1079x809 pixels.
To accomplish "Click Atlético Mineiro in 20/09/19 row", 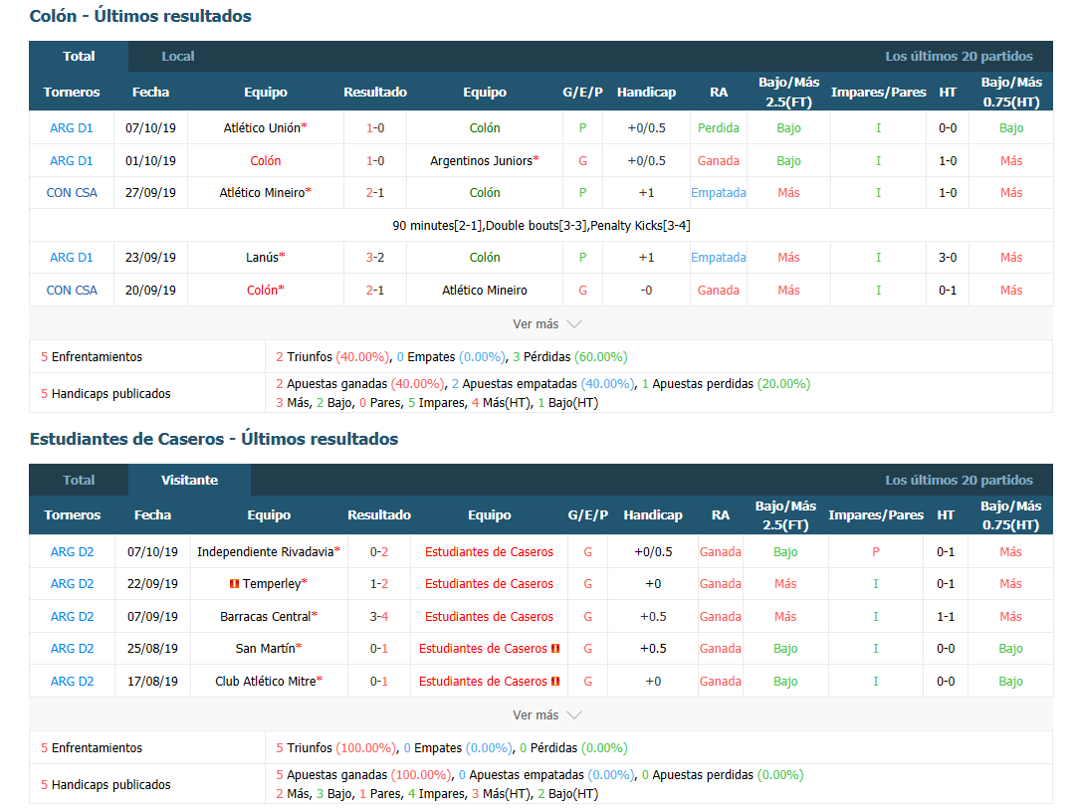I will pos(485,290).
